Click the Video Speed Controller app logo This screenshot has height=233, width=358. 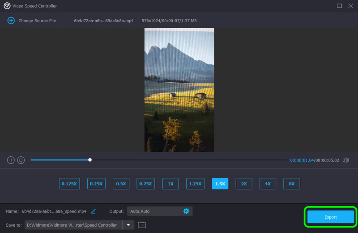tap(7, 6)
